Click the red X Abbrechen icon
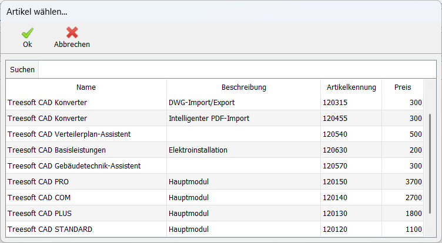This screenshot has width=442, height=243. 72,33
